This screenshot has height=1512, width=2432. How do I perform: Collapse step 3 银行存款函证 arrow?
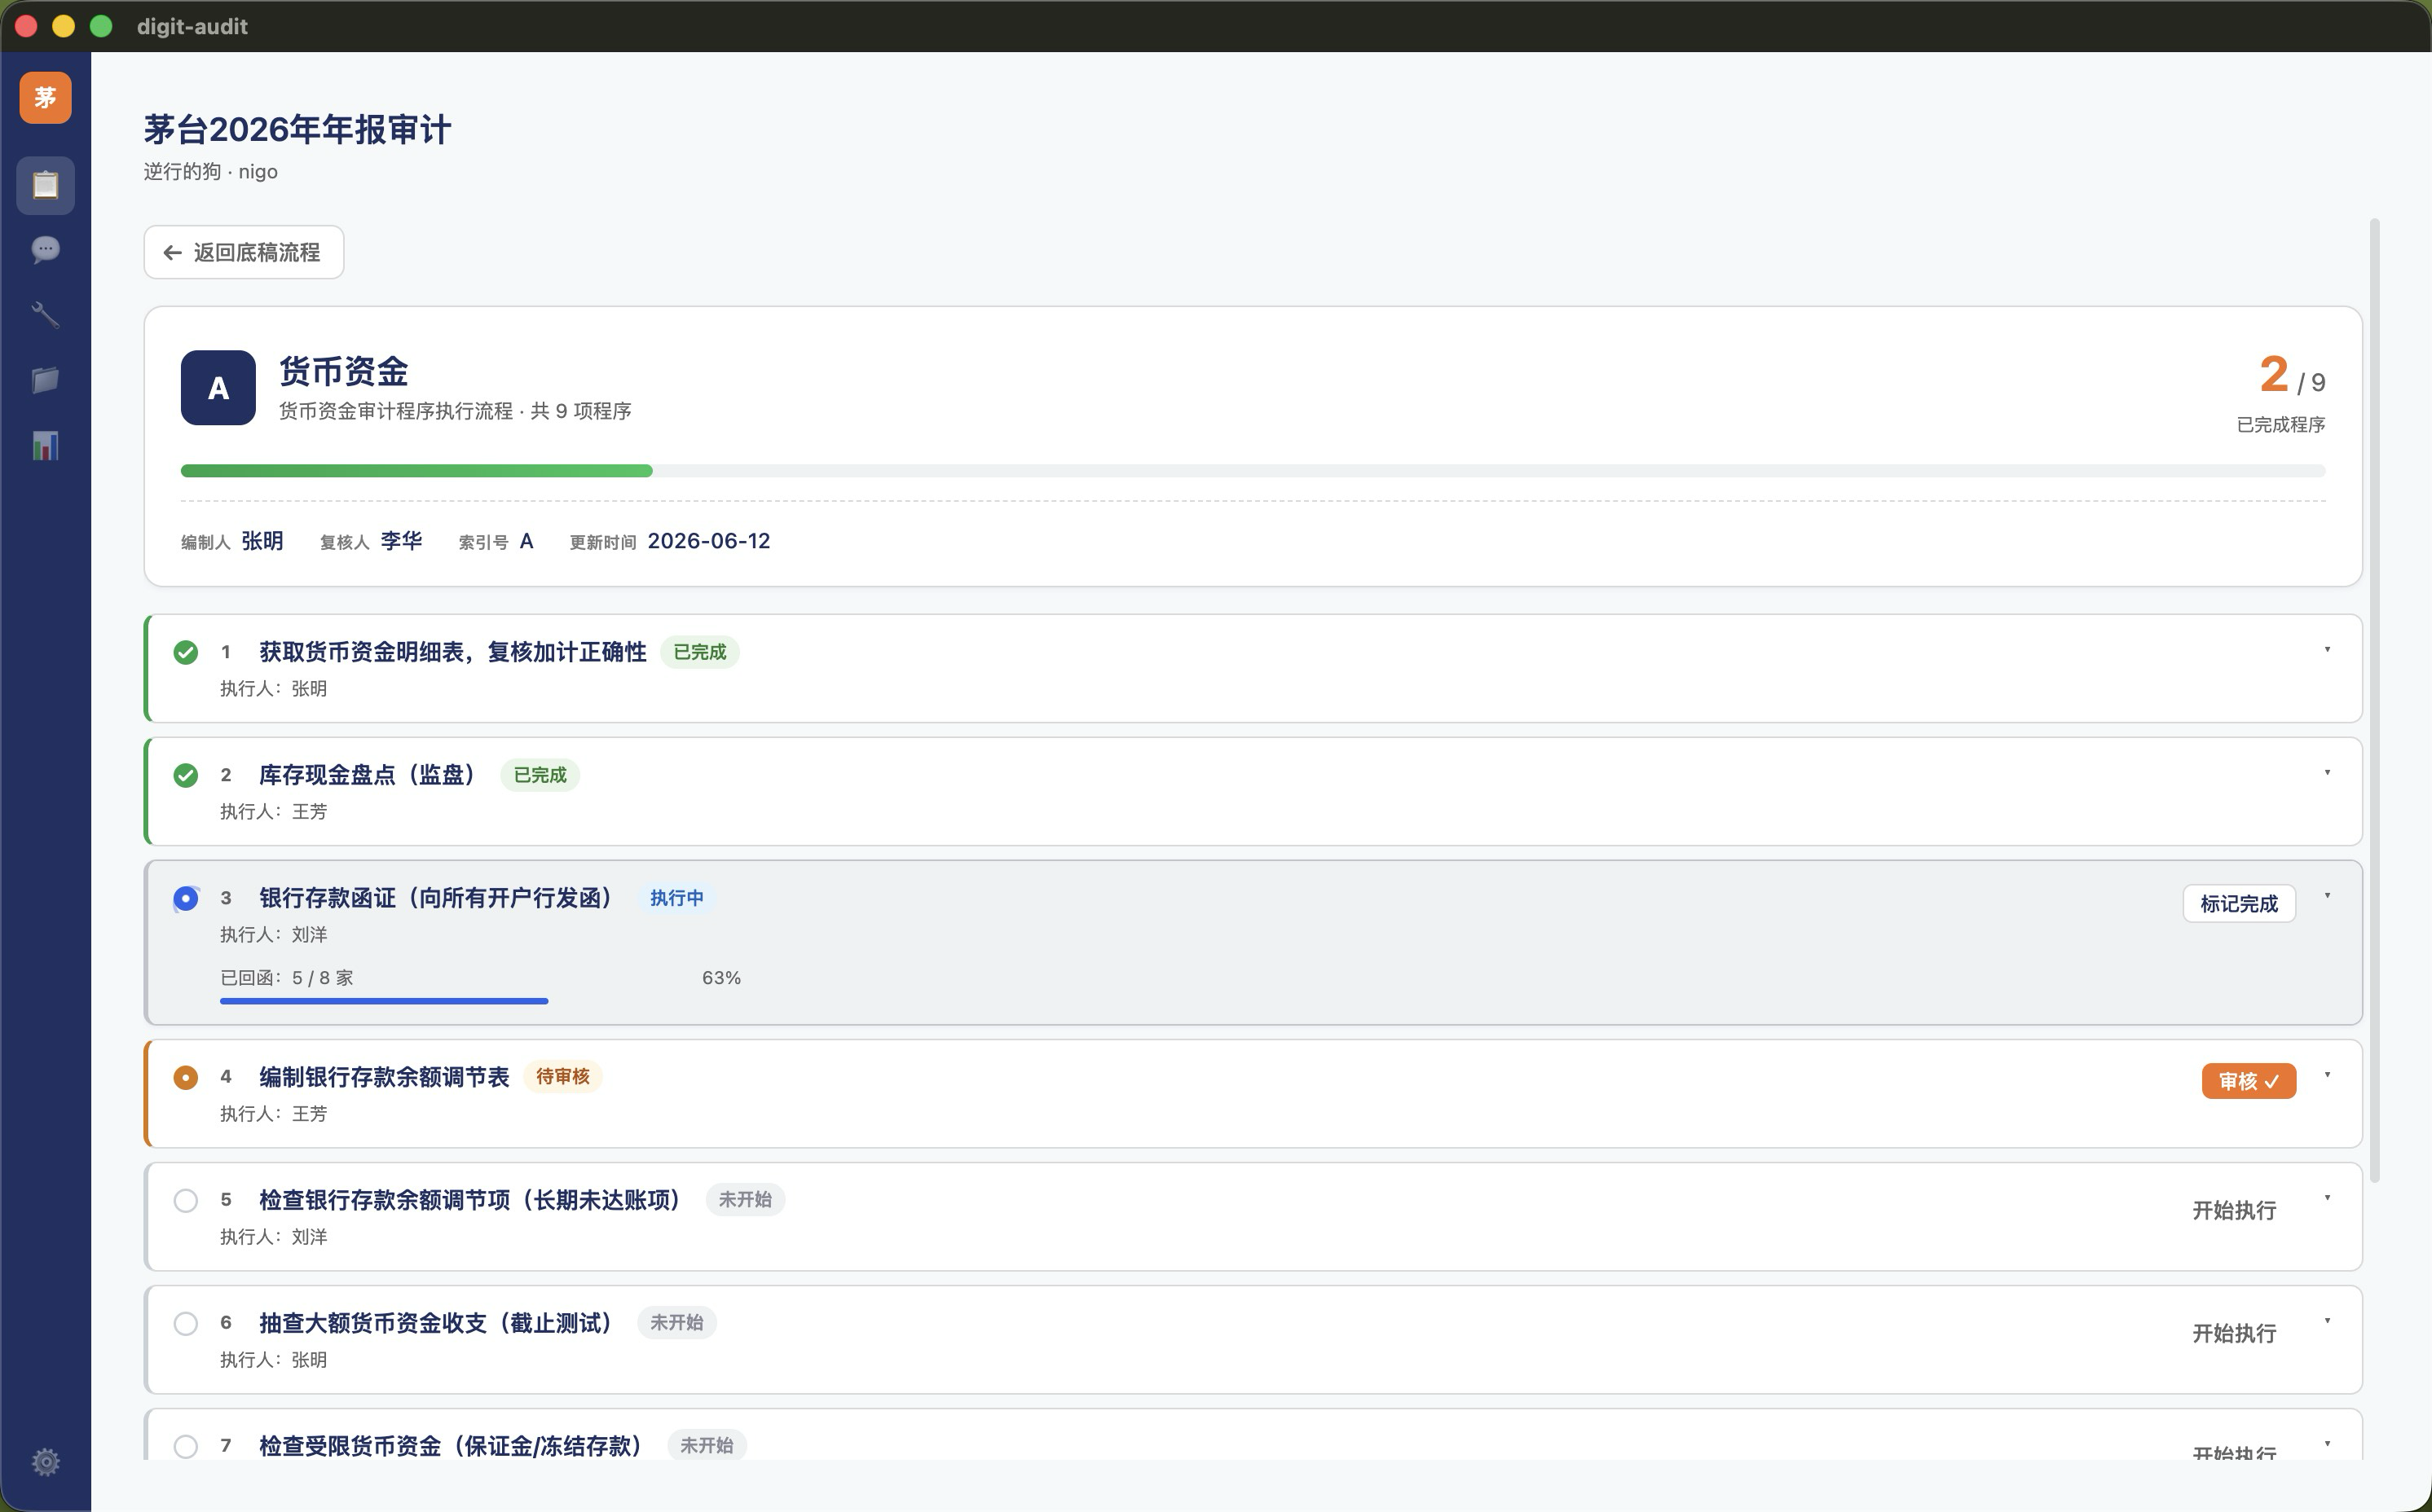click(2327, 896)
